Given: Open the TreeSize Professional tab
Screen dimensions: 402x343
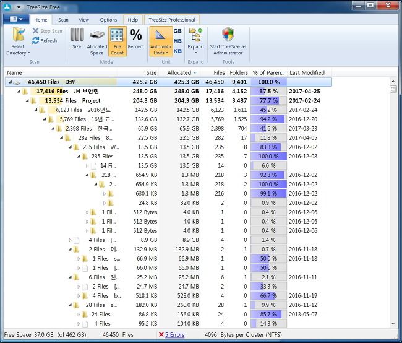Looking at the screenshot, I should pos(172,20).
